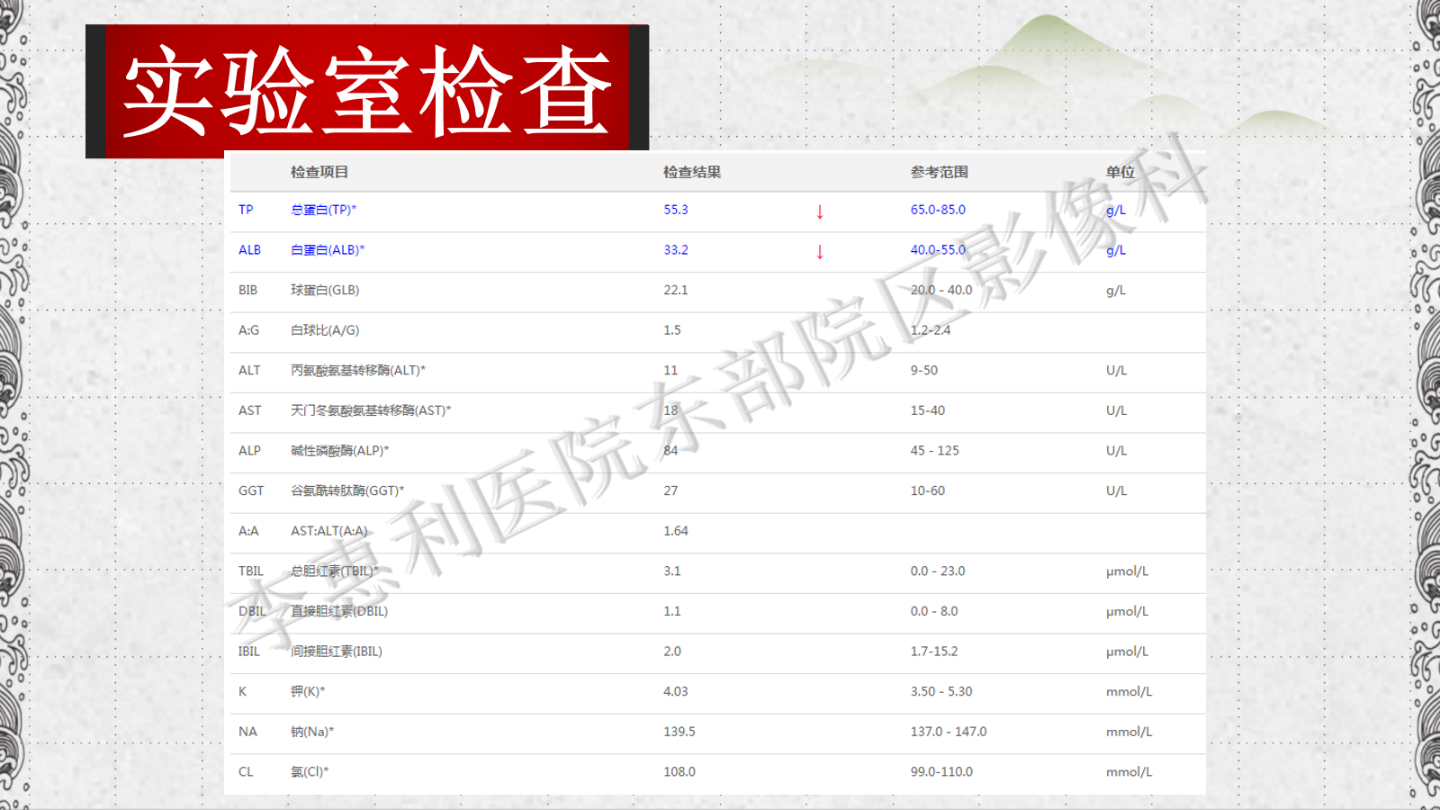Click the blue ALB code link
Image resolution: width=1440 pixels, height=810 pixels.
pos(249,250)
